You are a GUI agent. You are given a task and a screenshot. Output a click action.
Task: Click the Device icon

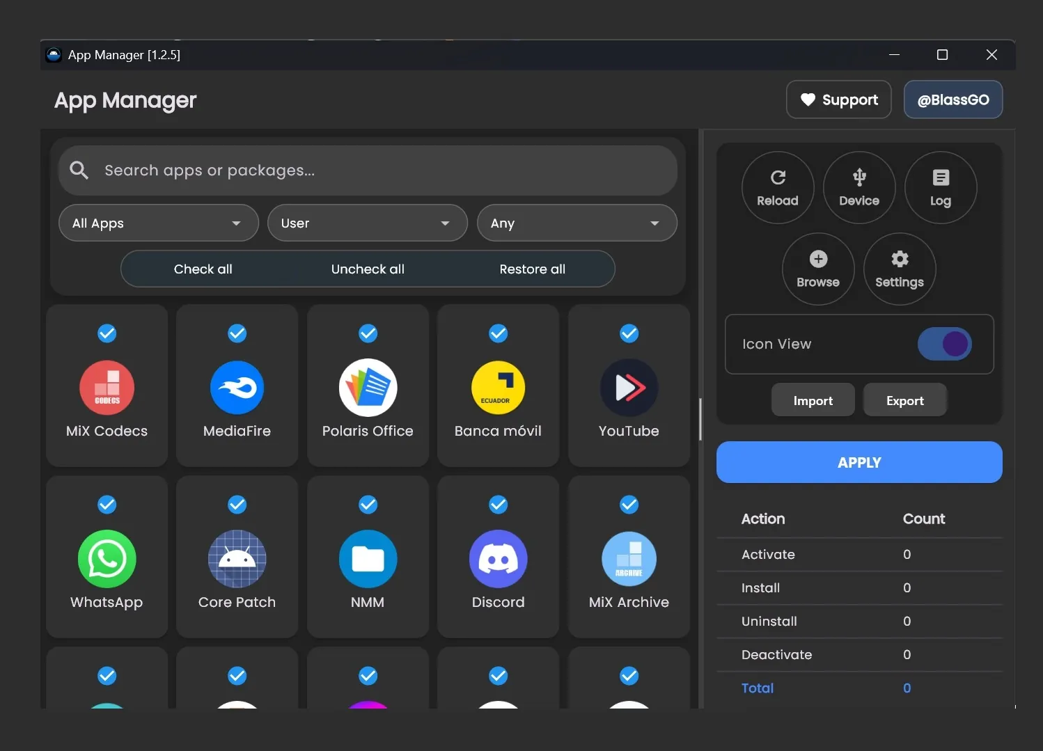tap(859, 187)
